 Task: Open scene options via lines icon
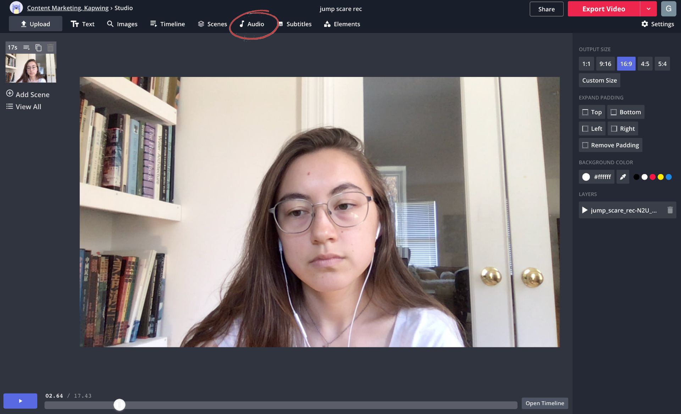(26, 47)
